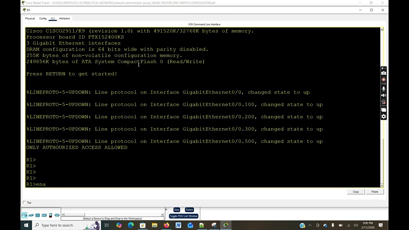This screenshot has height=230, width=409.
Task: Open Firefox from the taskbar
Action: (x=166, y=225)
